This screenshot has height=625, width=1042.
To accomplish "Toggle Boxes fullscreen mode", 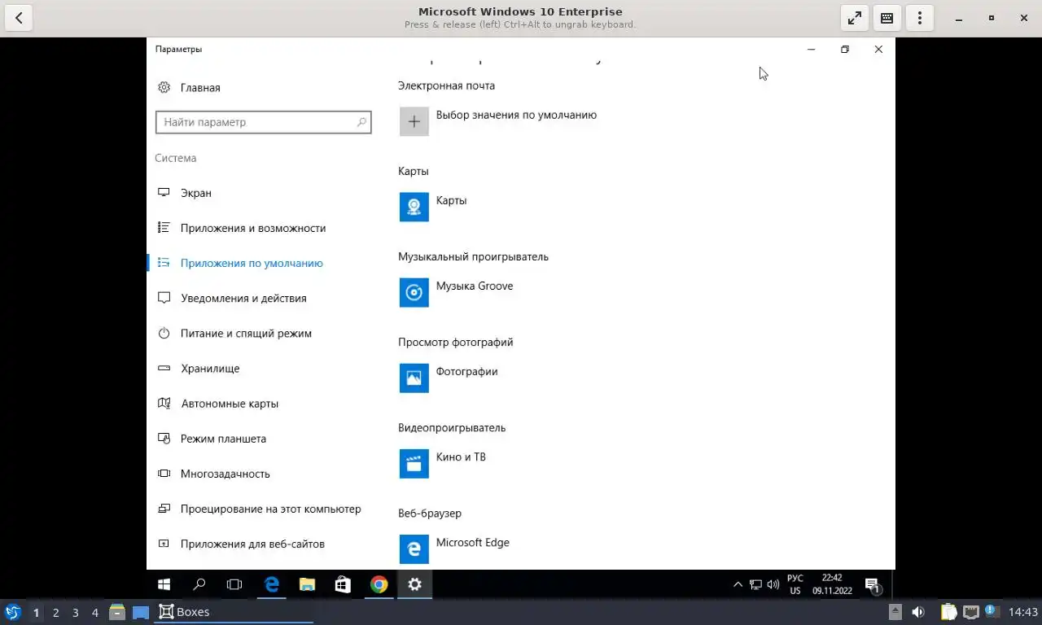I will 855,18.
